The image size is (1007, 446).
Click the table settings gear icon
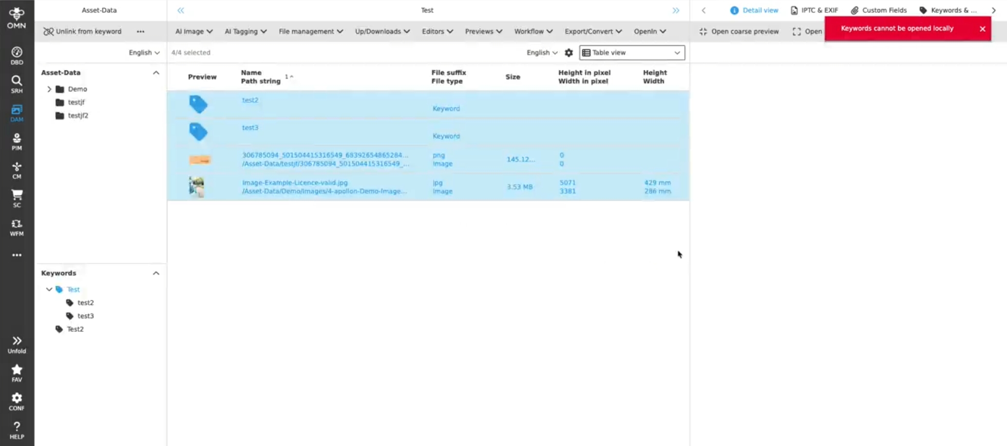coord(568,52)
